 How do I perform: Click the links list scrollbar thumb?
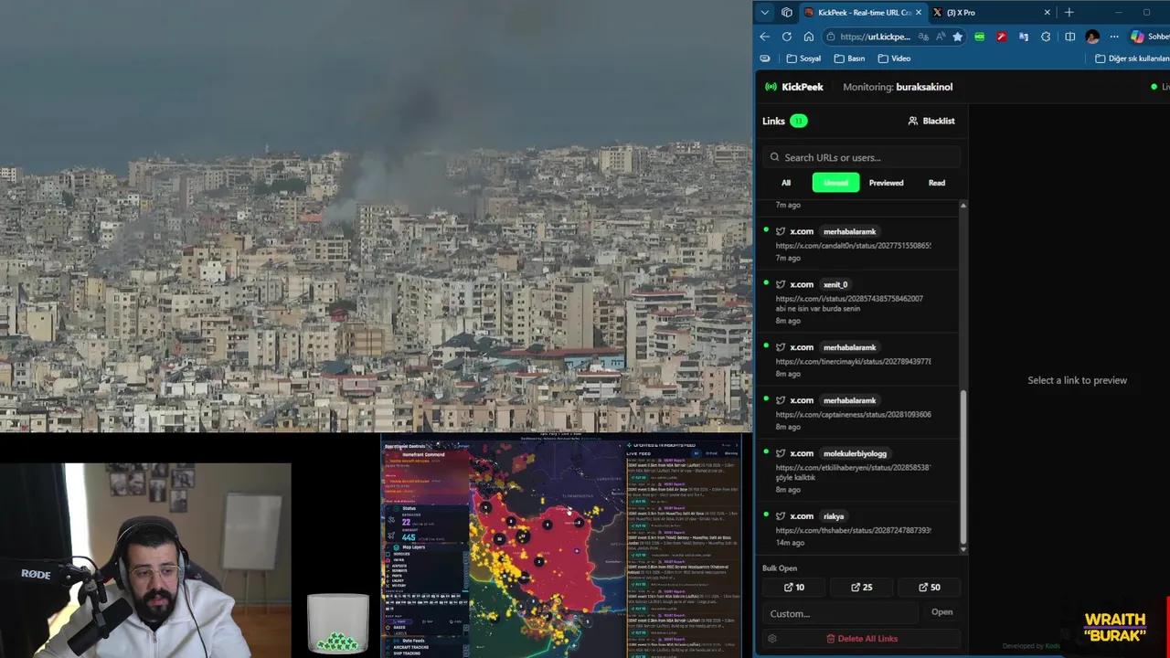point(963,468)
